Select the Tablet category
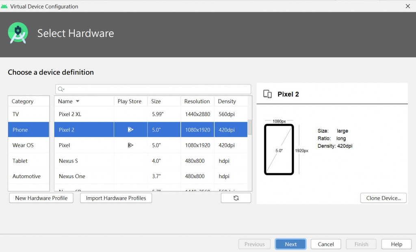 click(x=29, y=161)
